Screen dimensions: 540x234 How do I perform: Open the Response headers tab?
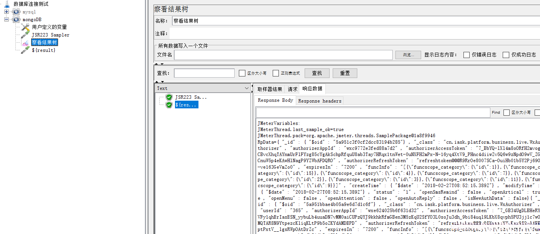(320, 101)
